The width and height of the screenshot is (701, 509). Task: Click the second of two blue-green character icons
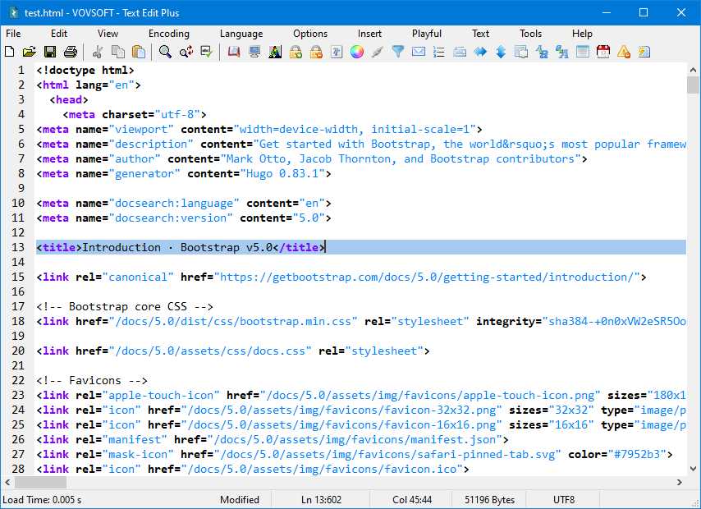(562, 52)
